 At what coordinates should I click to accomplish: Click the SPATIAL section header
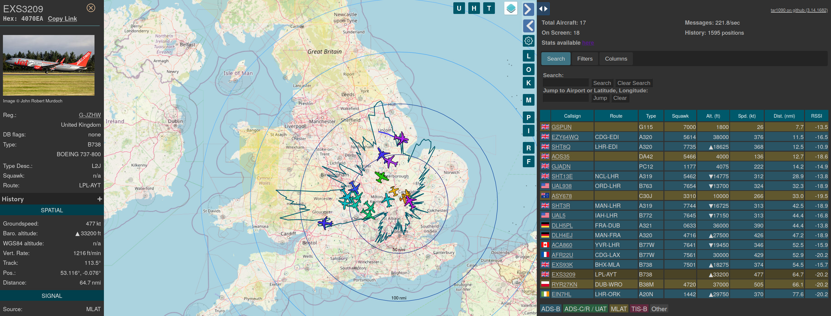[x=52, y=210]
